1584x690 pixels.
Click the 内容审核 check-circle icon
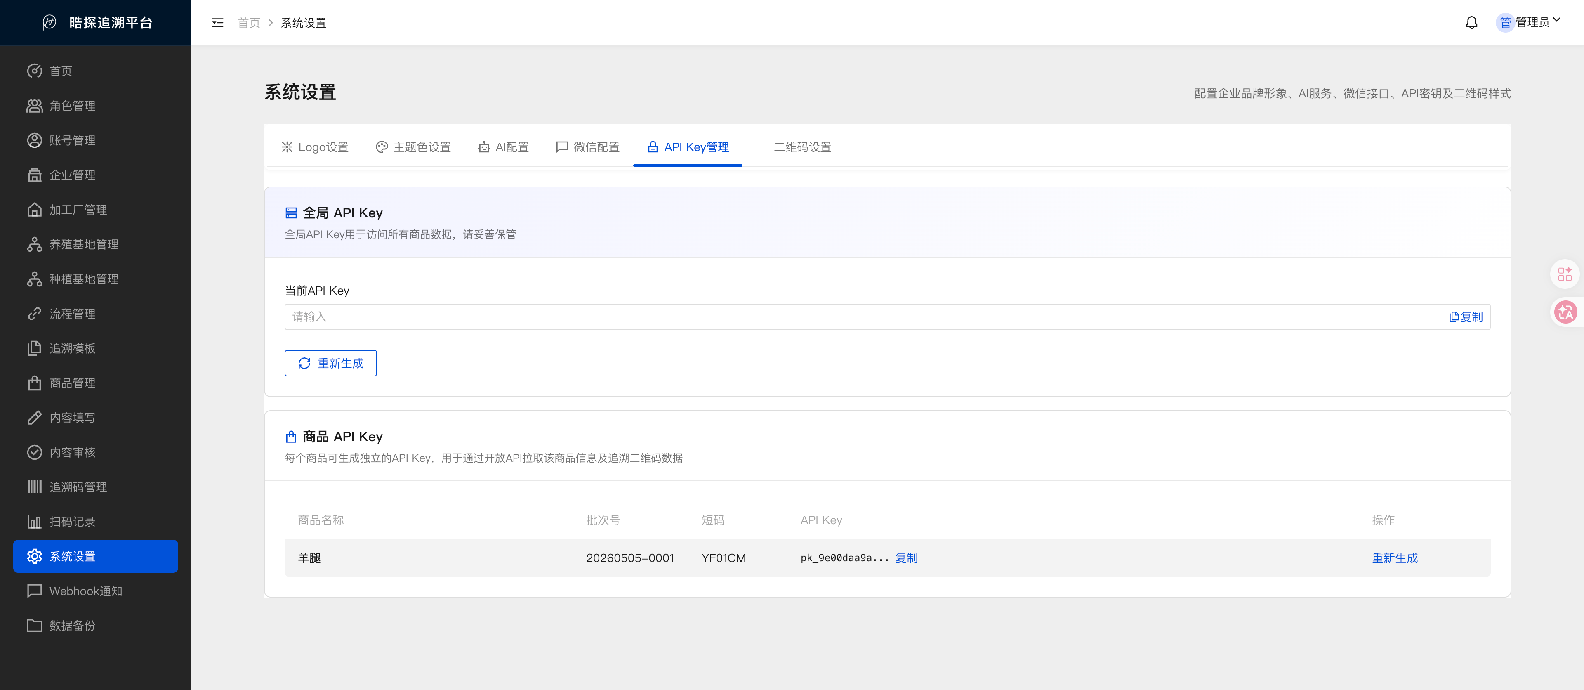click(34, 452)
